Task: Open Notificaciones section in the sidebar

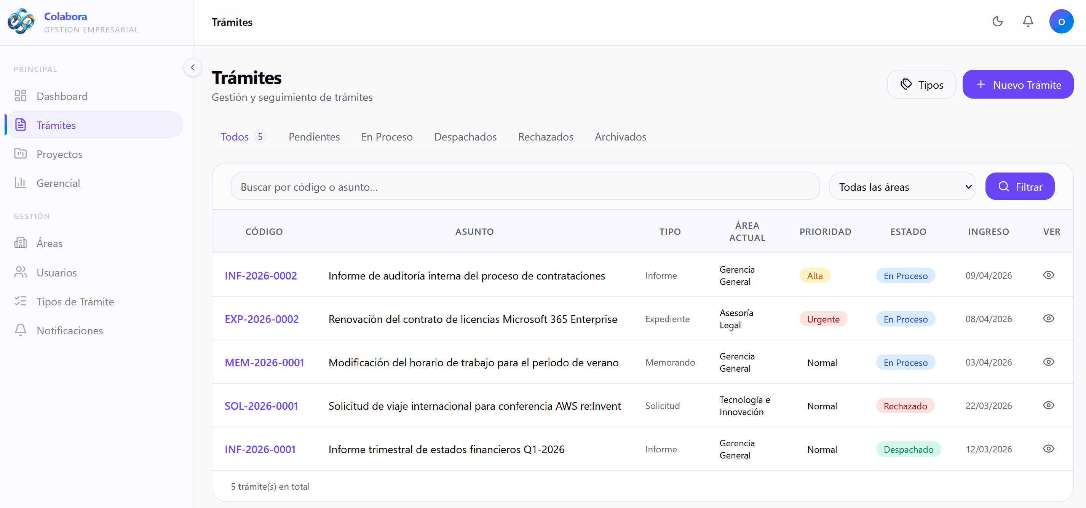Action: click(x=70, y=331)
